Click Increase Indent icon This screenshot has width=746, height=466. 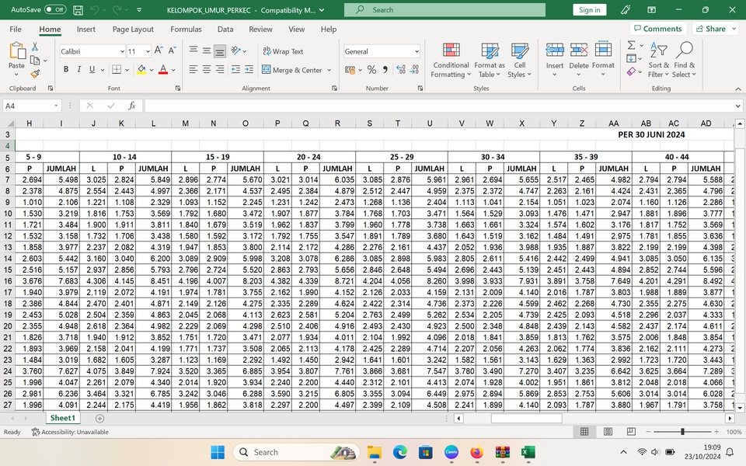249,69
